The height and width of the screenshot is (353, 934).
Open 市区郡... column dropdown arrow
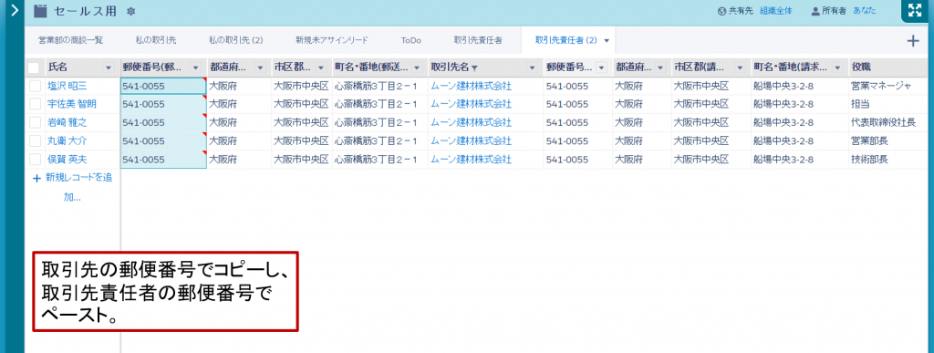pos(321,67)
